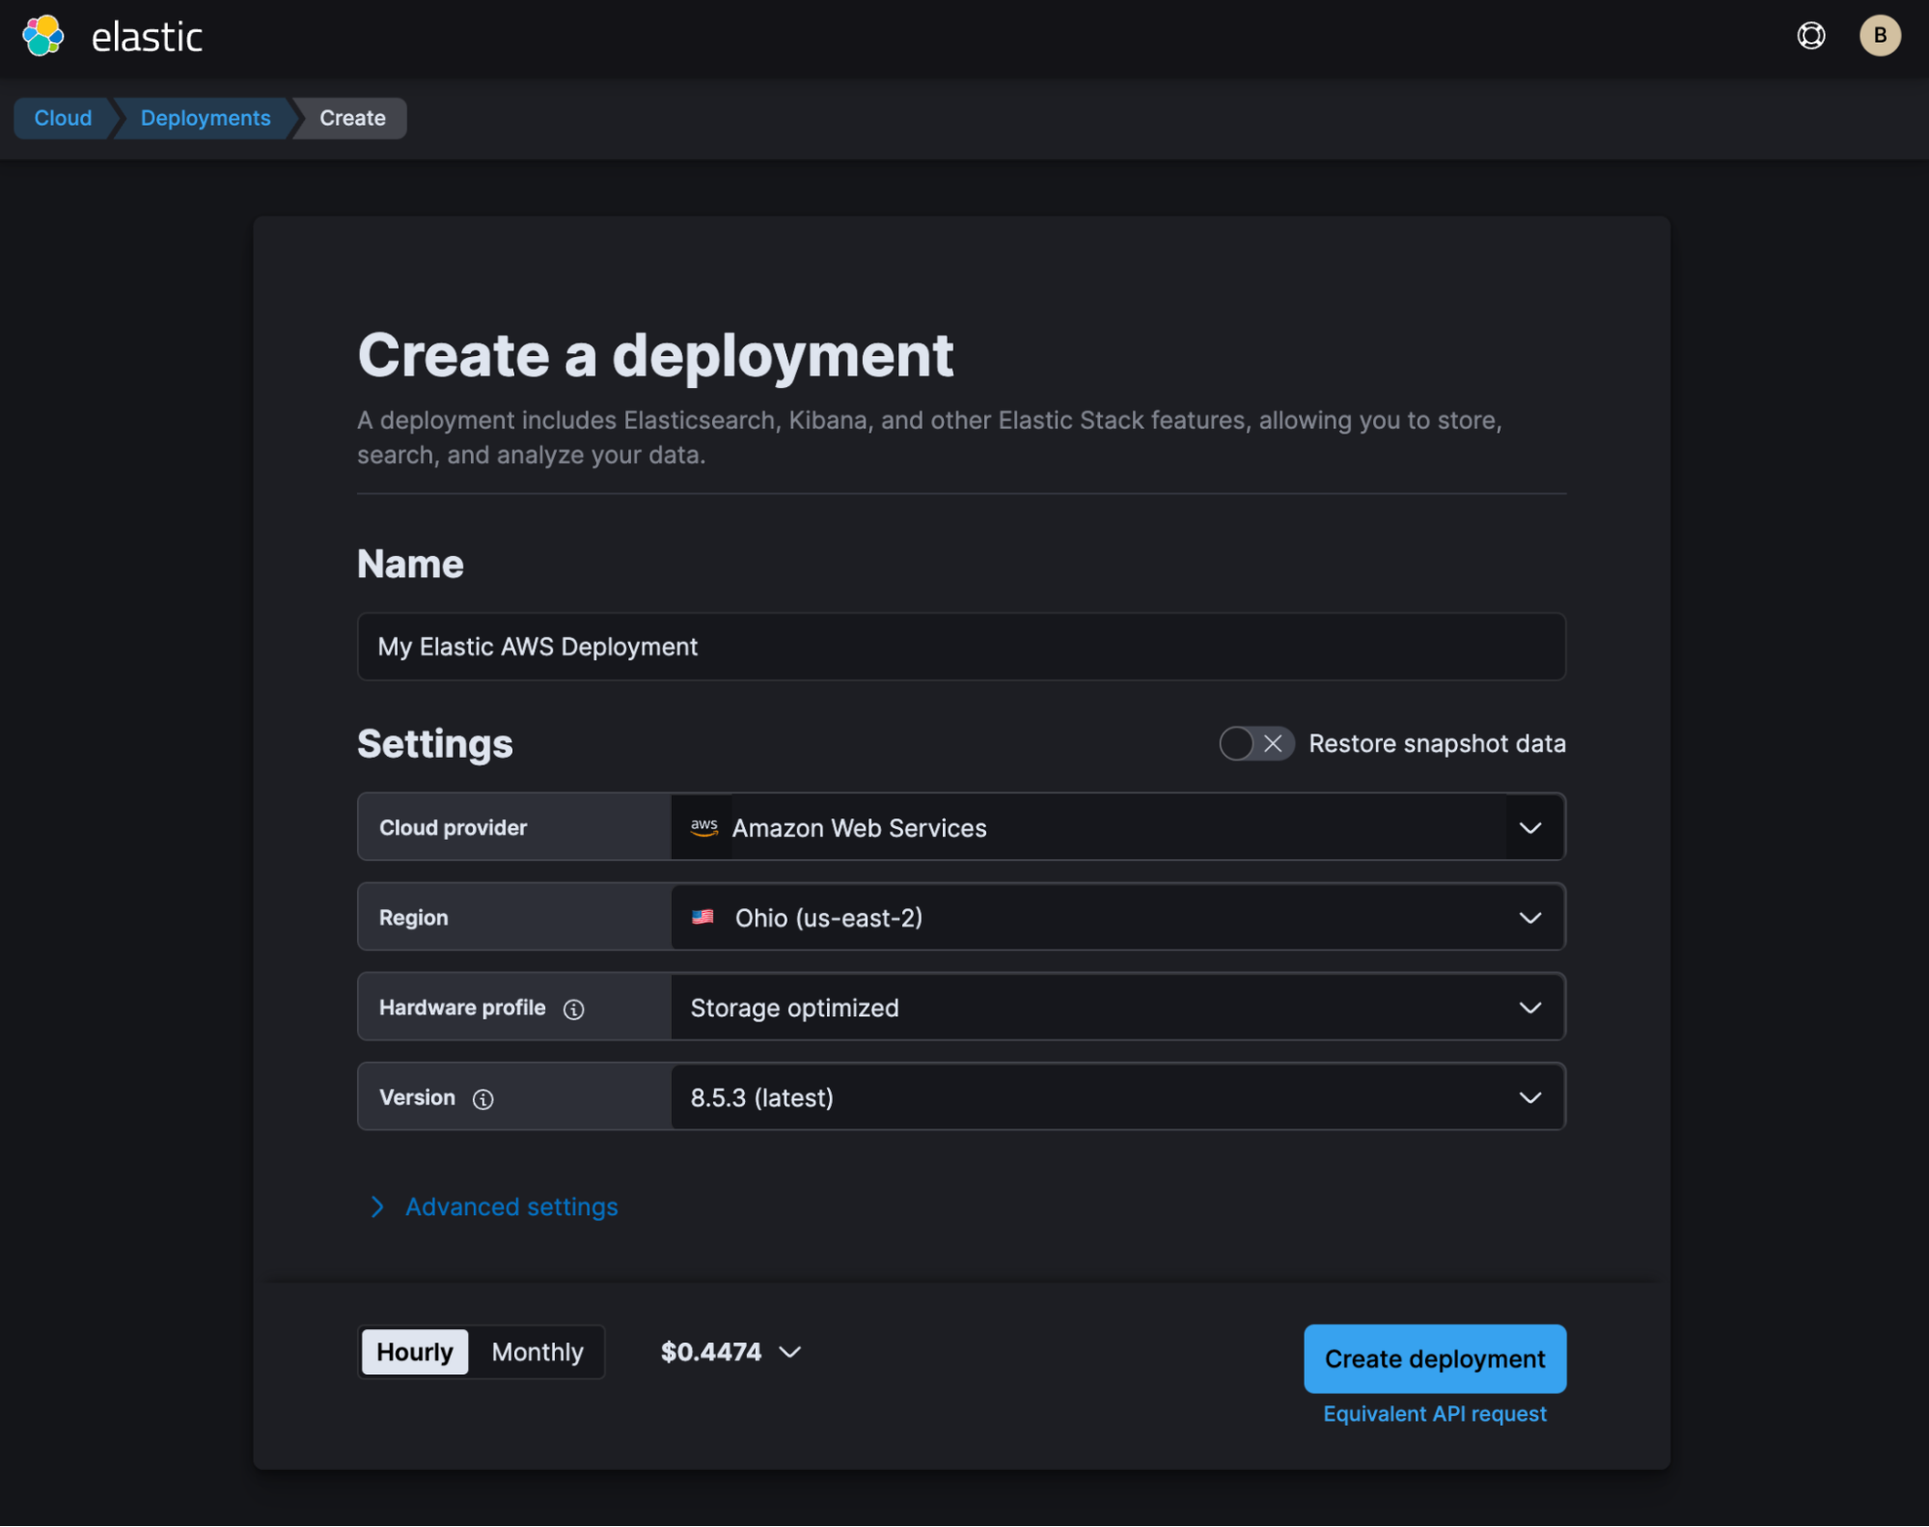Open the user avatar B menu
This screenshot has width=1929, height=1527.
click(x=1879, y=37)
